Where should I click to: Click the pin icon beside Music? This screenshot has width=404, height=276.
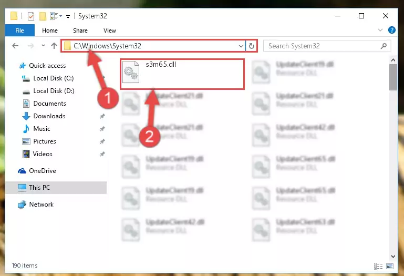(102, 129)
